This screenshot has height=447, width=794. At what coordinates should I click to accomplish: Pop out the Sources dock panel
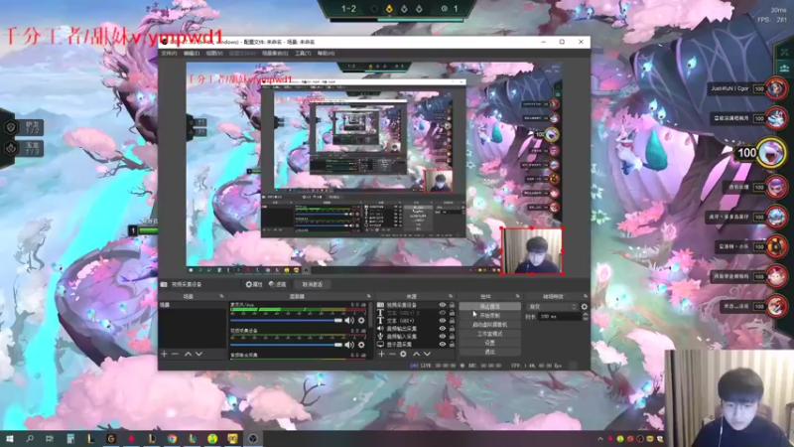[451, 296]
